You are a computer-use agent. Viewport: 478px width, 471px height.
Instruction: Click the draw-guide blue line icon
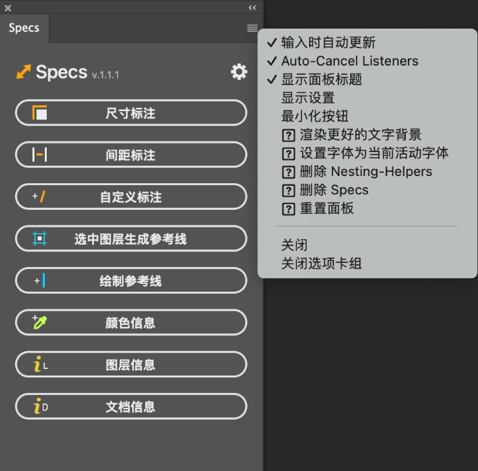click(40, 281)
